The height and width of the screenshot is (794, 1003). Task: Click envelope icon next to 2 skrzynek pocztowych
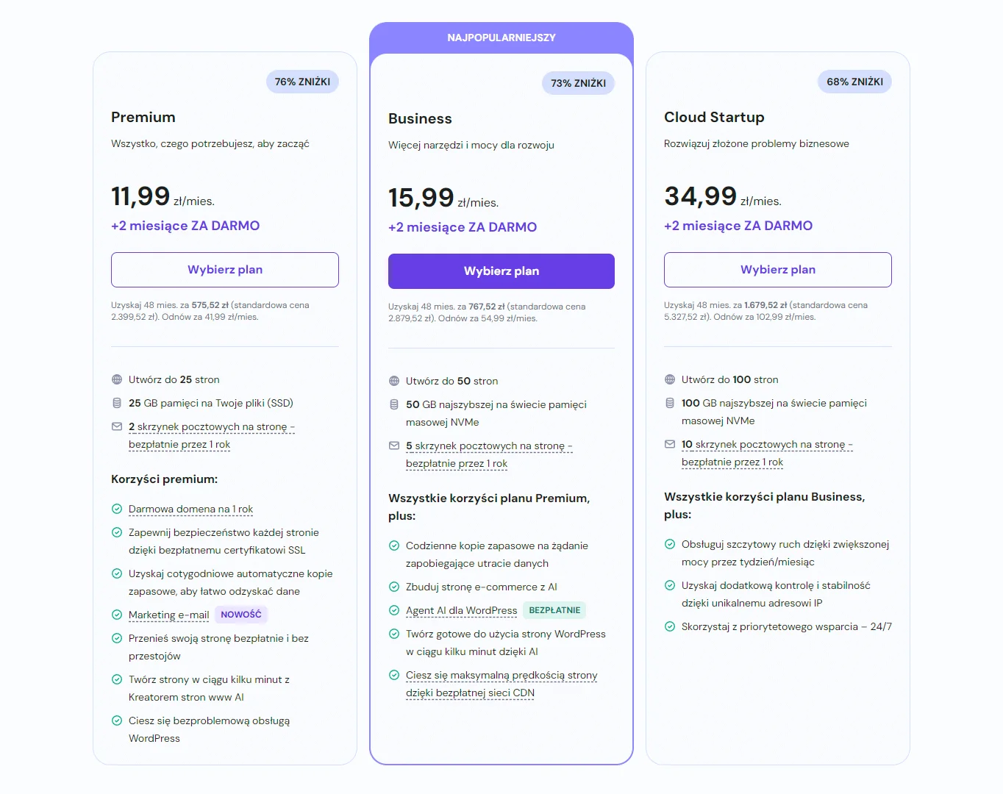point(117,427)
